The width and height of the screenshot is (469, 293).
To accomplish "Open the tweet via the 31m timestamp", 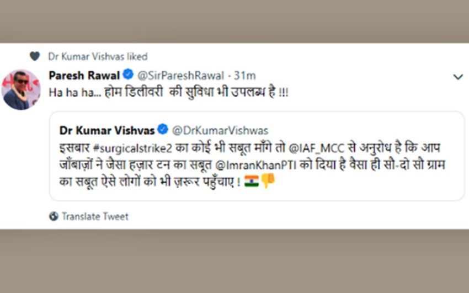I will click(245, 76).
